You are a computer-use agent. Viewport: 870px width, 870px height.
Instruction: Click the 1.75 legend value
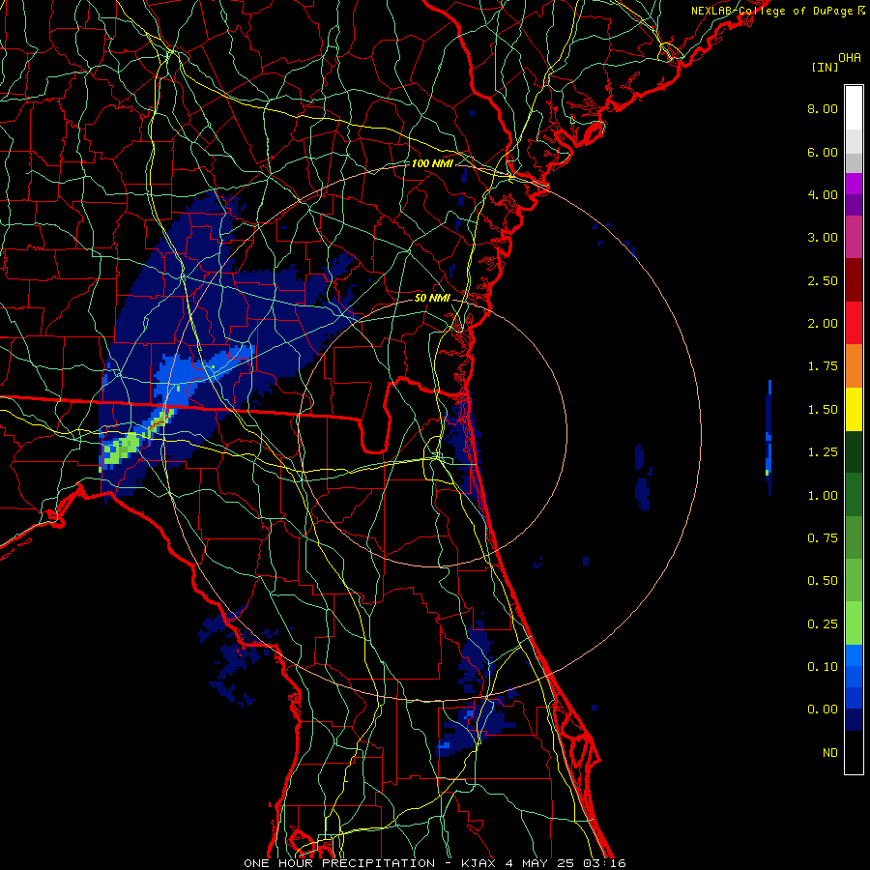823,366
